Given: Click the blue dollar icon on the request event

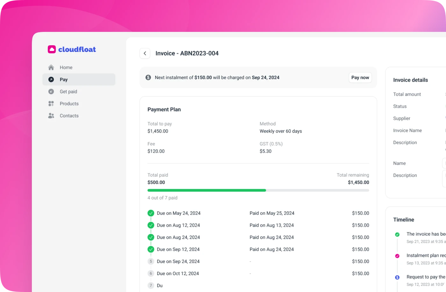Looking at the screenshot, I should 397,277.
